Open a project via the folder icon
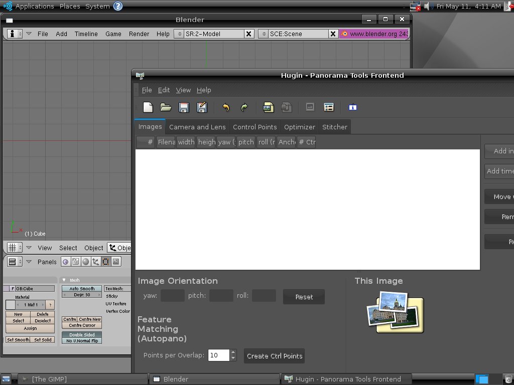 [166, 107]
